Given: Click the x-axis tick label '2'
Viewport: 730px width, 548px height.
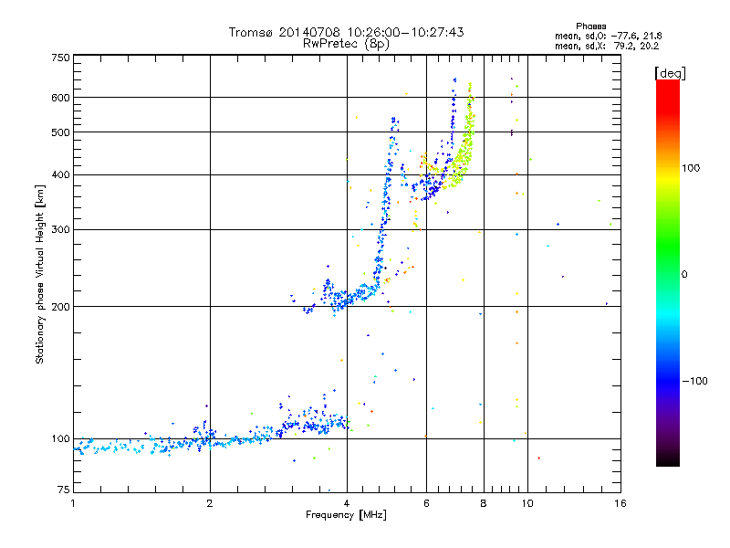Looking at the screenshot, I should tap(210, 503).
